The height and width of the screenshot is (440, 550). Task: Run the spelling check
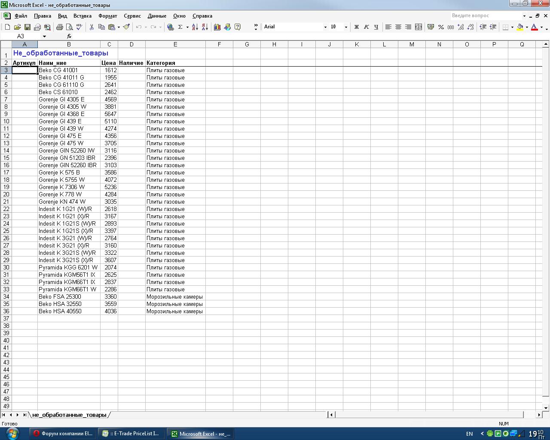[79, 27]
